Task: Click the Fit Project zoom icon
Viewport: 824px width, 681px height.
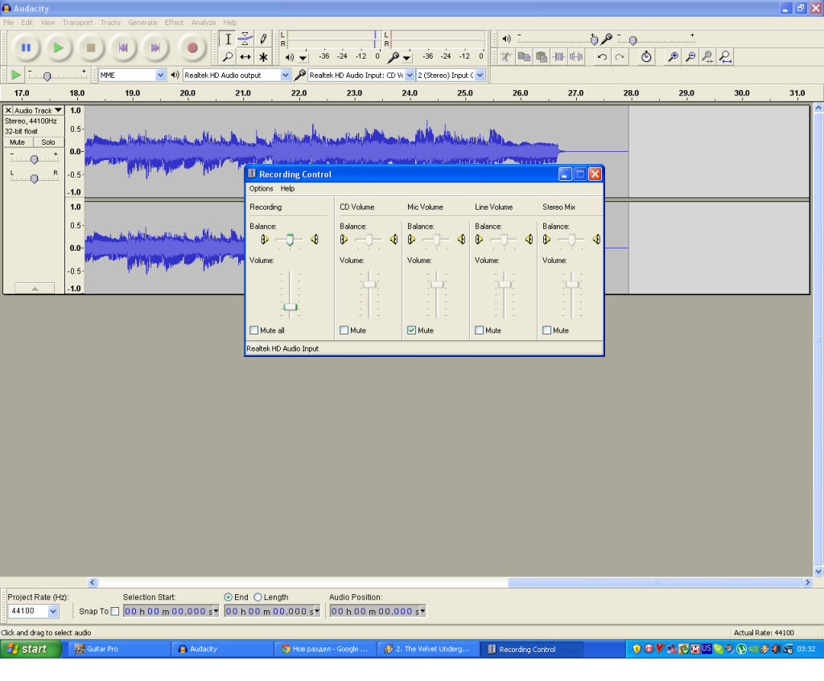Action: (x=725, y=57)
